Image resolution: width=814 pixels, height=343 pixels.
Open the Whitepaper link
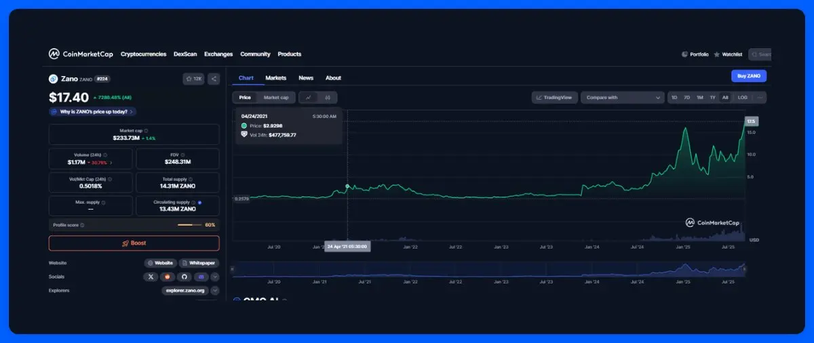click(x=197, y=263)
